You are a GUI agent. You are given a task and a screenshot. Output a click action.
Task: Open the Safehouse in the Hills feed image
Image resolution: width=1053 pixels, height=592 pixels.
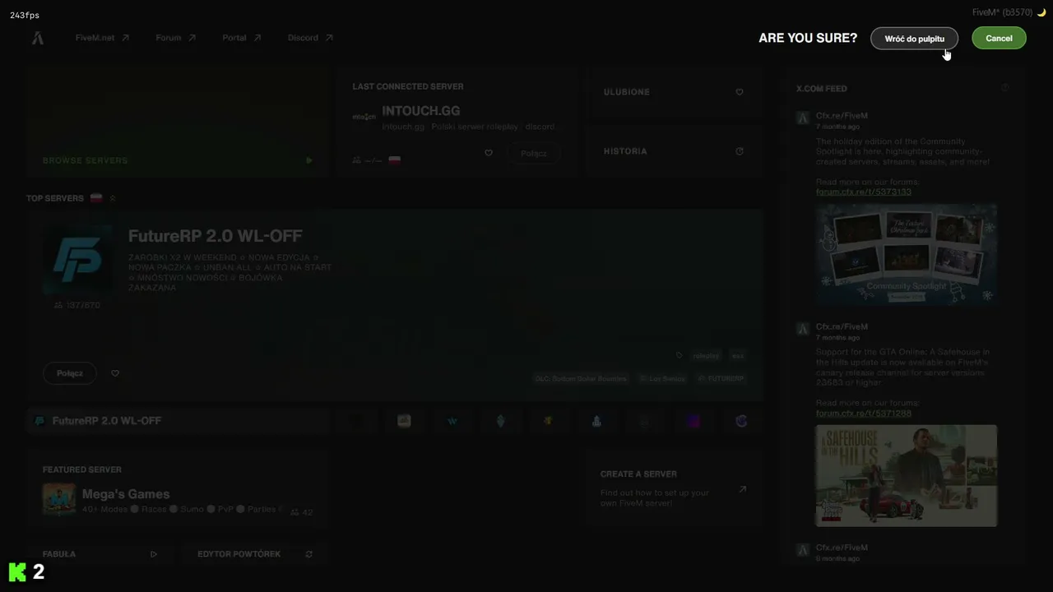(906, 475)
